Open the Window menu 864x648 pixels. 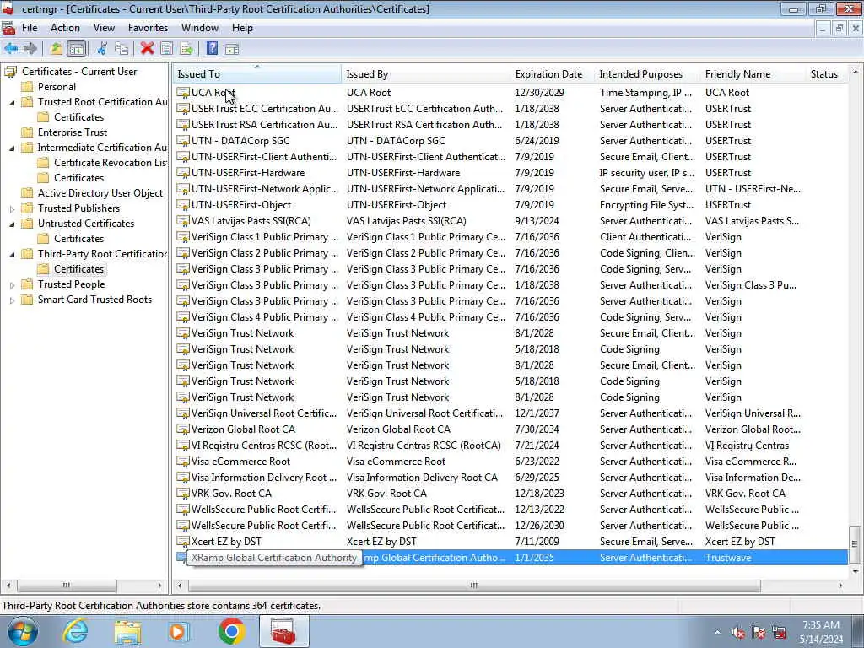click(199, 28)
